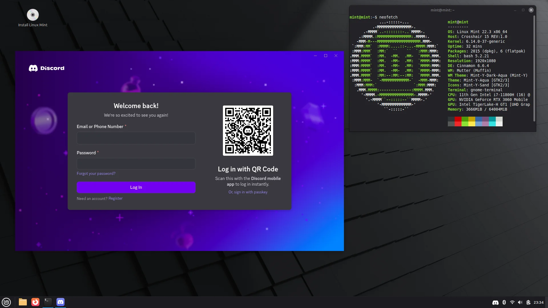Click the 'Welcome back!' heading
Image resolution: width=548 pixels, height=308 pixels.
136,106
